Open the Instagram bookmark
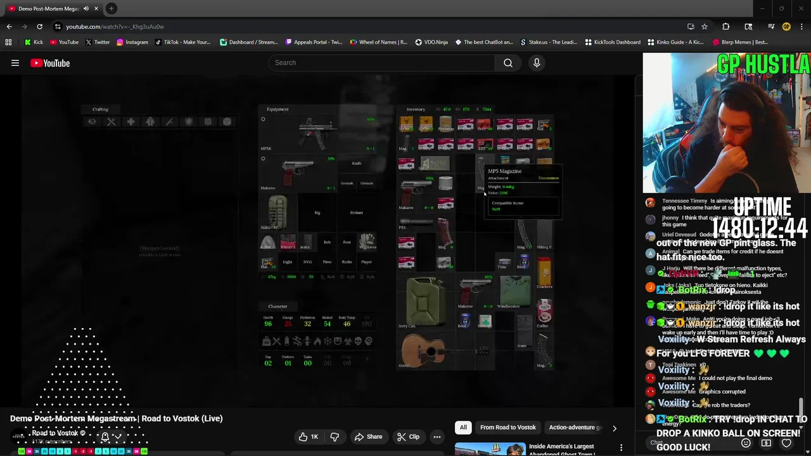811x456 pixels. point(132,42)
